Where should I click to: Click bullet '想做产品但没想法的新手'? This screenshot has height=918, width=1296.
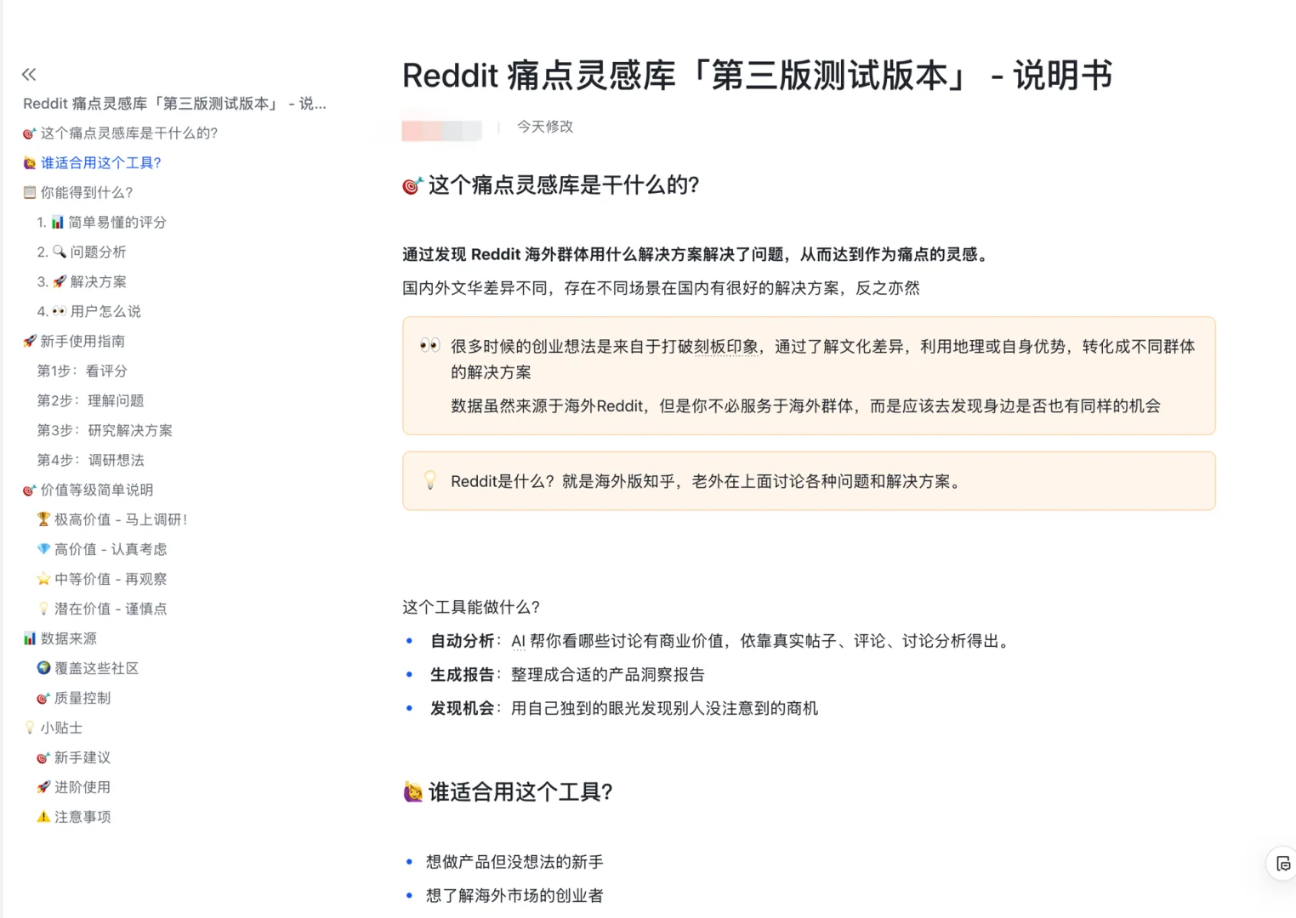coord(514,862)
